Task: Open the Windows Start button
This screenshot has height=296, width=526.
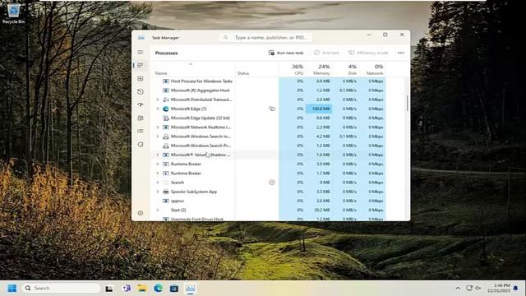Action: (x=12, y=289)
